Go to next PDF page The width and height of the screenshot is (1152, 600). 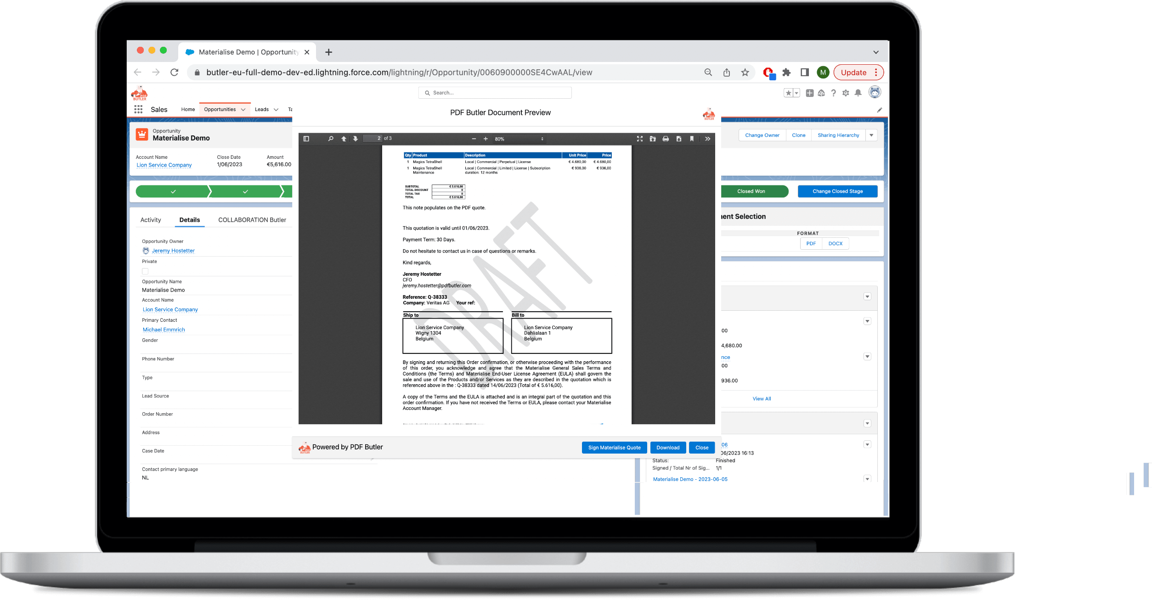[x=356, y=139]
